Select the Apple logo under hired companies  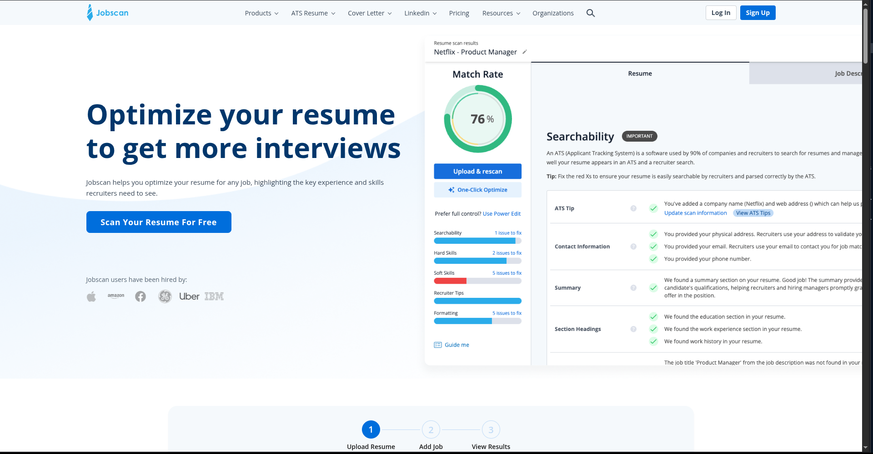pyautogui.click(x=91, y=296)
